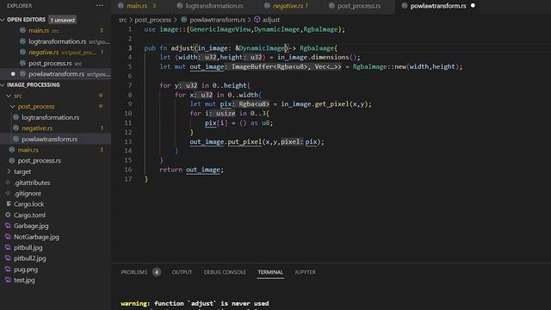
Task: Click the Rust file icon on negative.rs tab
Action: (267, 6)
